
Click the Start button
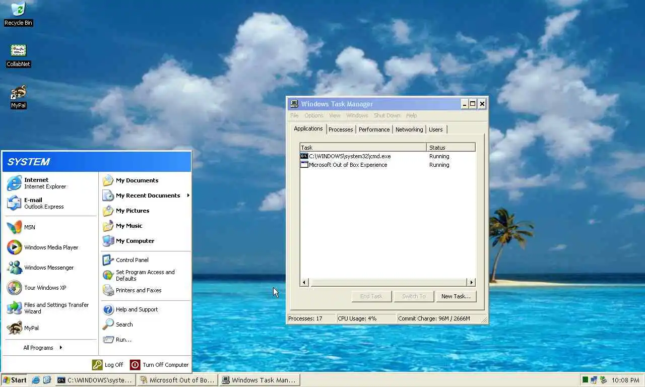tap(15, 380)
